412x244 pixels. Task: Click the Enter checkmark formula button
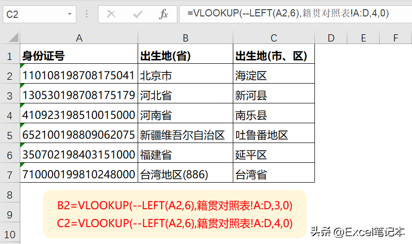click(138, 14)
